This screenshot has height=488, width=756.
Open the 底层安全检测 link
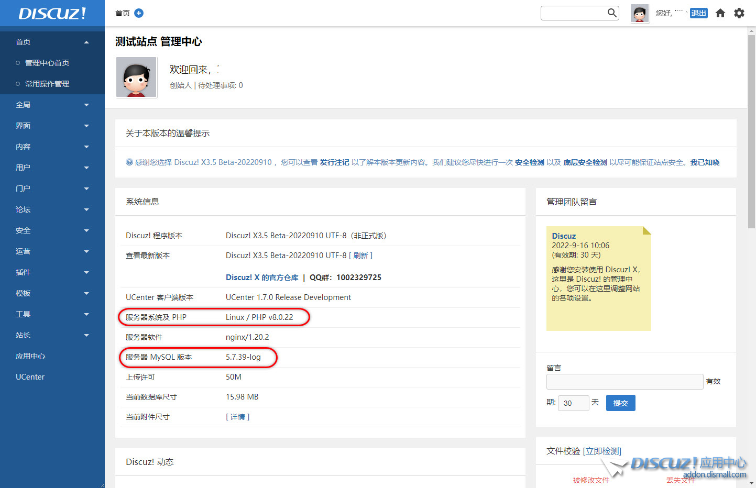585,162
